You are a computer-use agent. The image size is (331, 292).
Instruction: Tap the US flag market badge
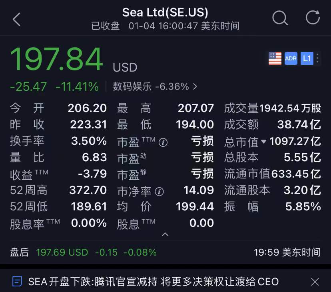(x=275, y=58)
